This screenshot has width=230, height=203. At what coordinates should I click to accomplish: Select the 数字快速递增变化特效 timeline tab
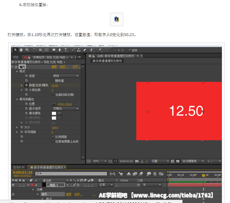(47, 167)
